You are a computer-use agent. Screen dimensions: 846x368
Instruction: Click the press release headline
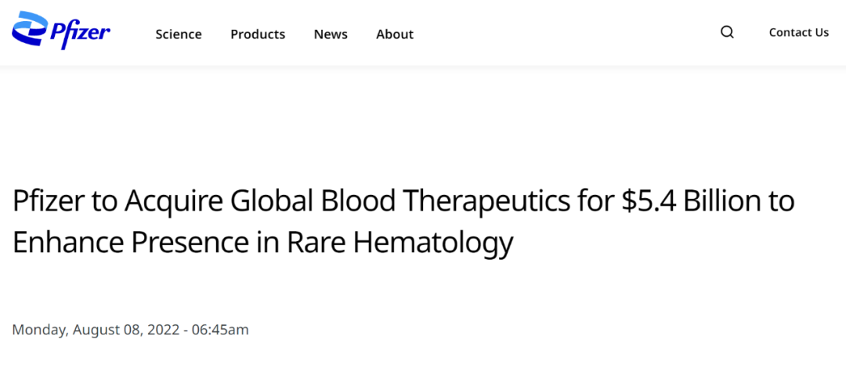pyautogui.click(x=403, y=222)
